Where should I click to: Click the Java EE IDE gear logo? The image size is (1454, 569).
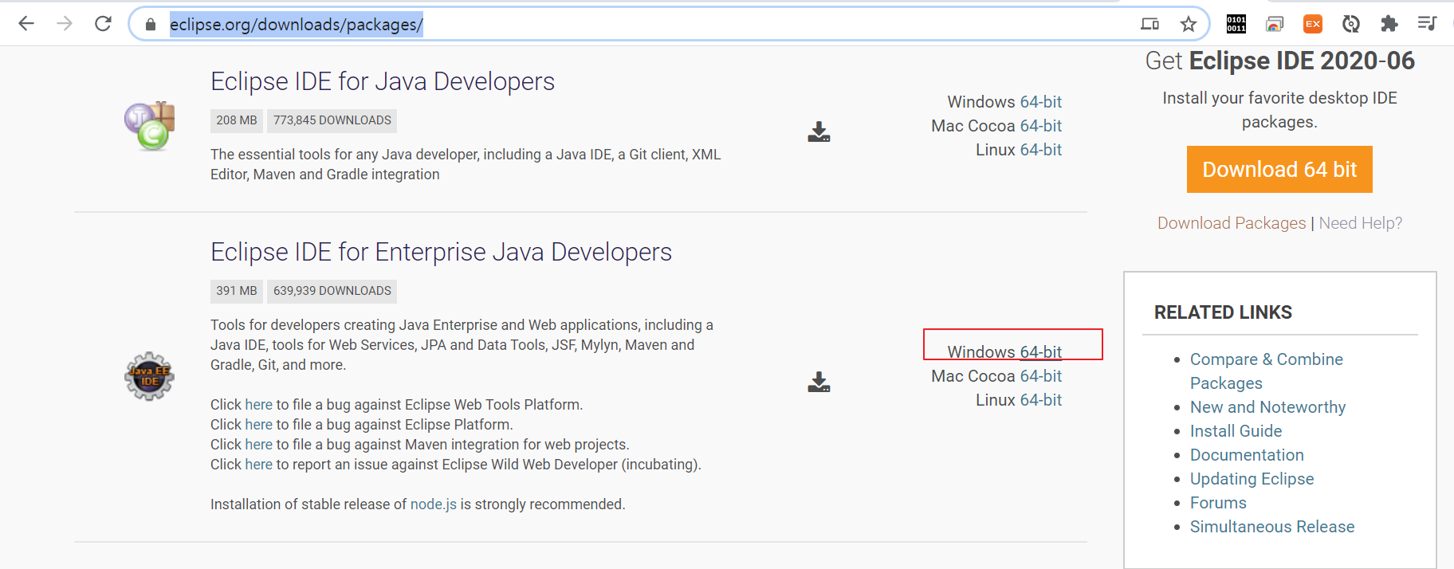pyautogui.click(x=149, y=376)
